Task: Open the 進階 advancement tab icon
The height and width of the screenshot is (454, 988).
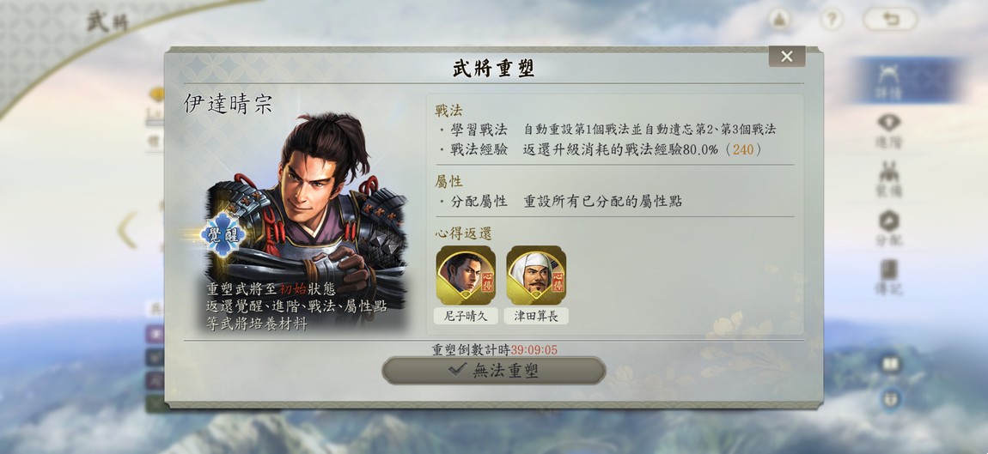Action: (x=889, y=131)
